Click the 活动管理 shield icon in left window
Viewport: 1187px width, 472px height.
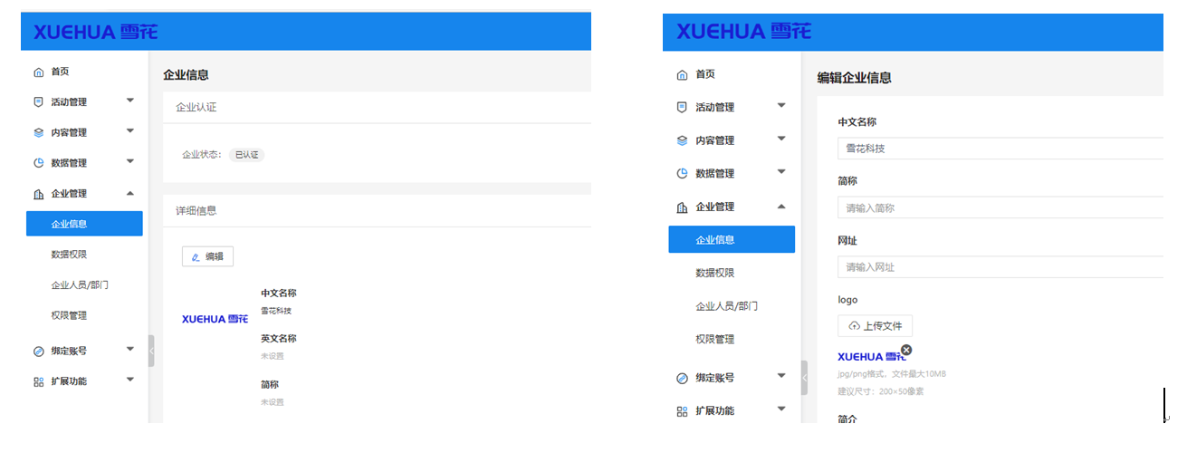[38, 101]
